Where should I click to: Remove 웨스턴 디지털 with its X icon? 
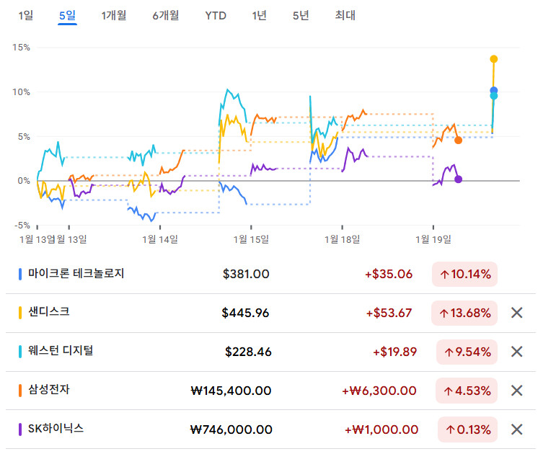click(x=516, y=352)
